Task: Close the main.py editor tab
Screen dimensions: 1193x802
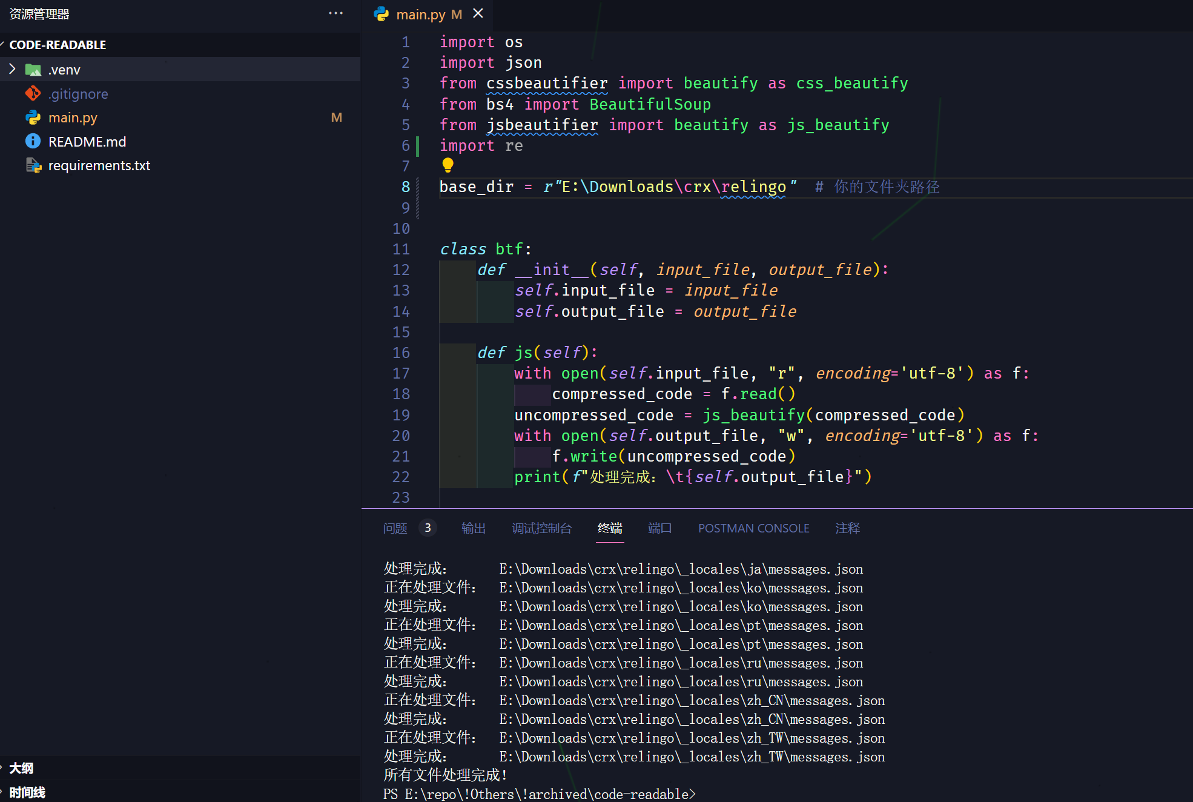Action: coord(478,13)
